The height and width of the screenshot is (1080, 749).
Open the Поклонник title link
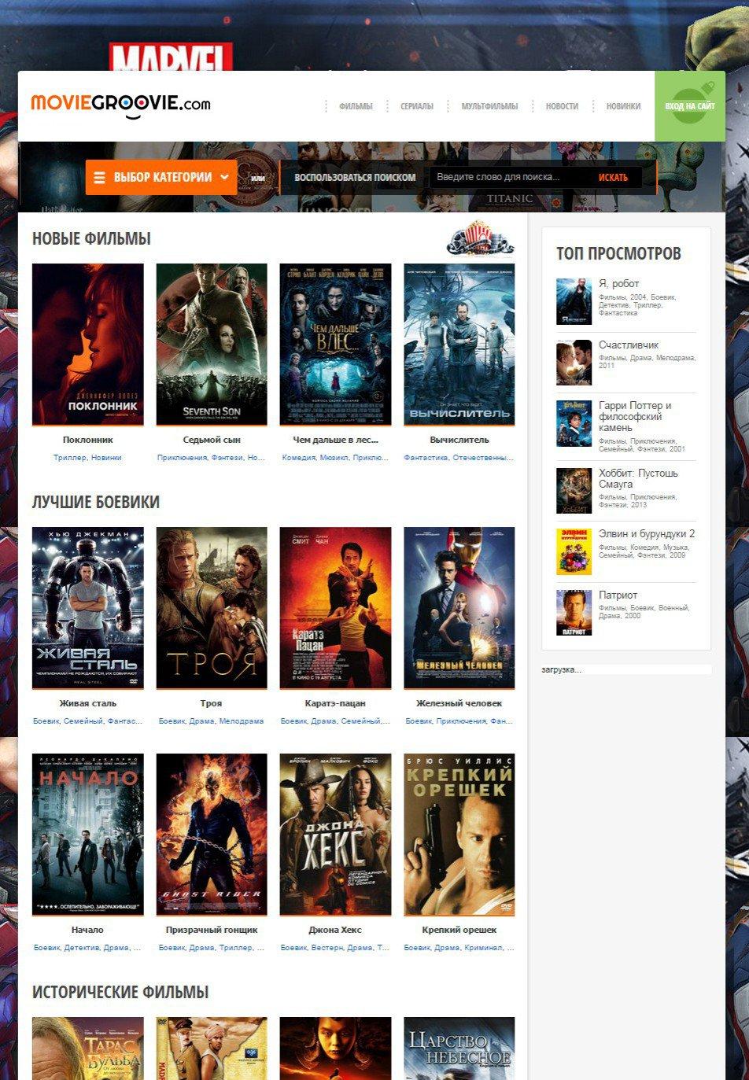[87, 440]
